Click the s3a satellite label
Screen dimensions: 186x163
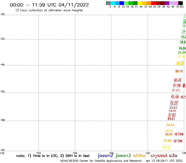tap(173, 155)
